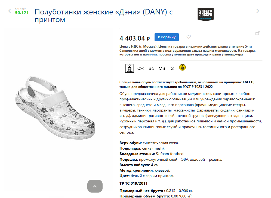Screen dimensions: 271x198
Task: Click the З protection property label
Action: coord(172,69)
